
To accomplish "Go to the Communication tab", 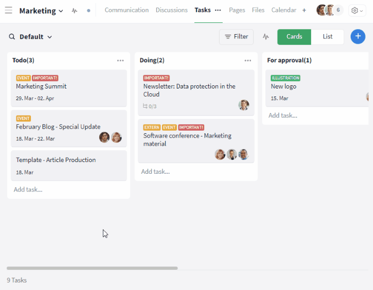I will 126,10.
